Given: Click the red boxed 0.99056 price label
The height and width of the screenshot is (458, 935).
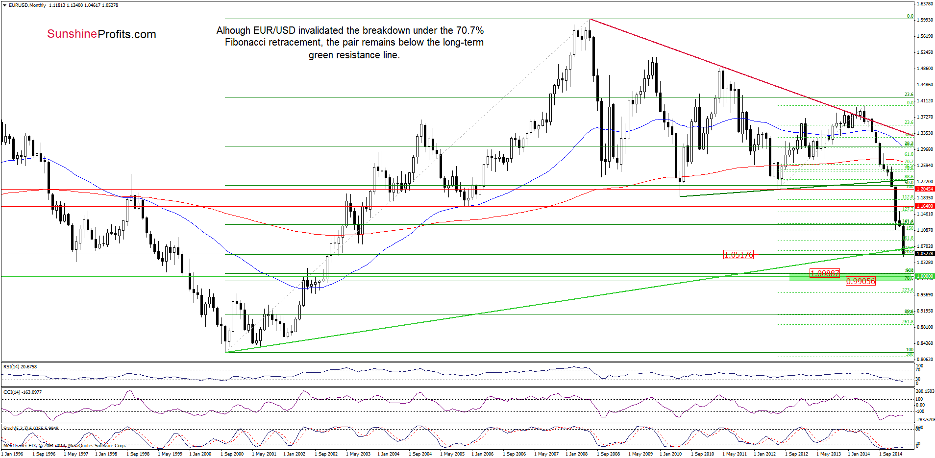Looking at the screenshot, I should [x=861, y=281].
